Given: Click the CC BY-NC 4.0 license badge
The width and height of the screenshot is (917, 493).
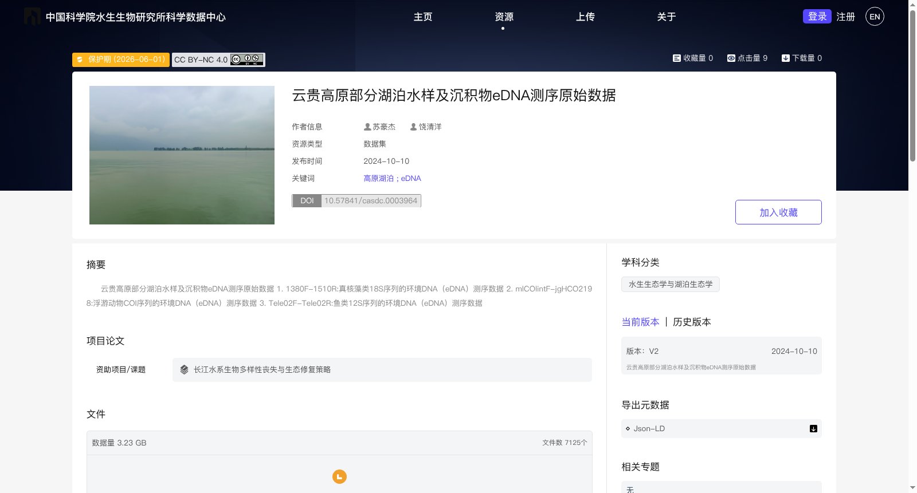Looking at the screenshot, I should [218, 60].
